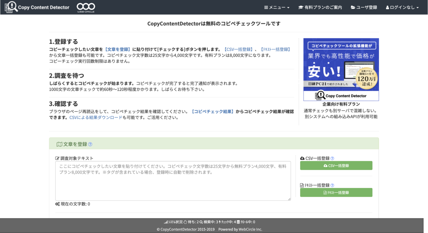This screenshot has height=233, width=428.
Task: Click the 検索中 magnifier icon in status bar
Action: [201, 222]
